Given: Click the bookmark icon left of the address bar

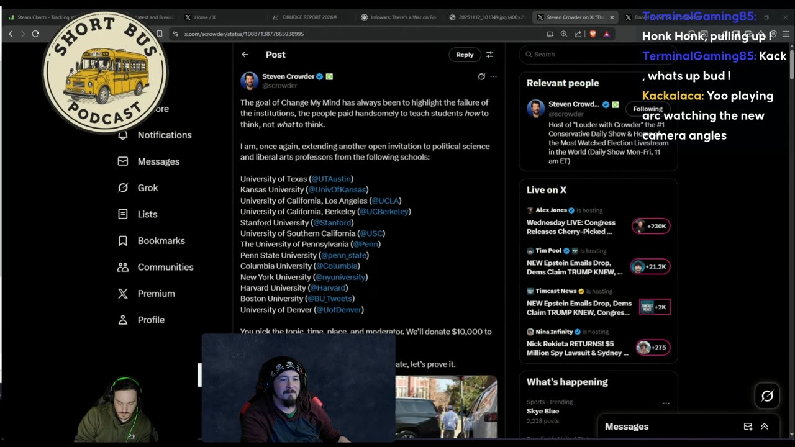Looking at the screenshot, I should point(160,34).
